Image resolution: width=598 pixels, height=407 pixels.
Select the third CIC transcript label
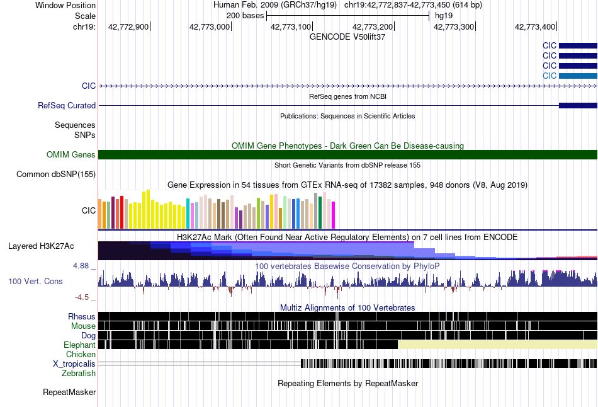tap(550, 66)
